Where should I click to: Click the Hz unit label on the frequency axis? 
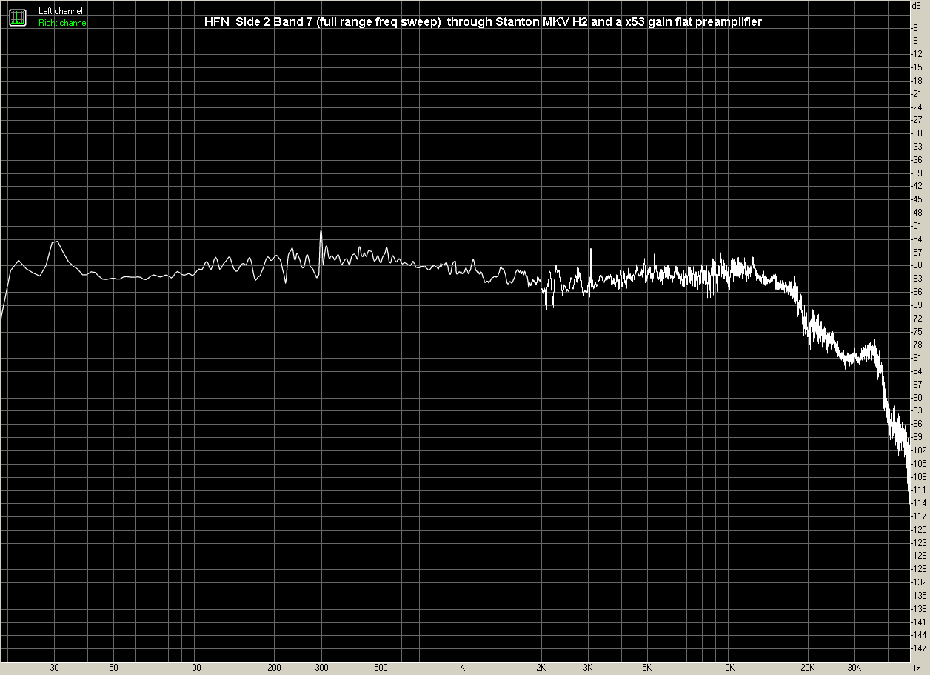tap(915, 668)
